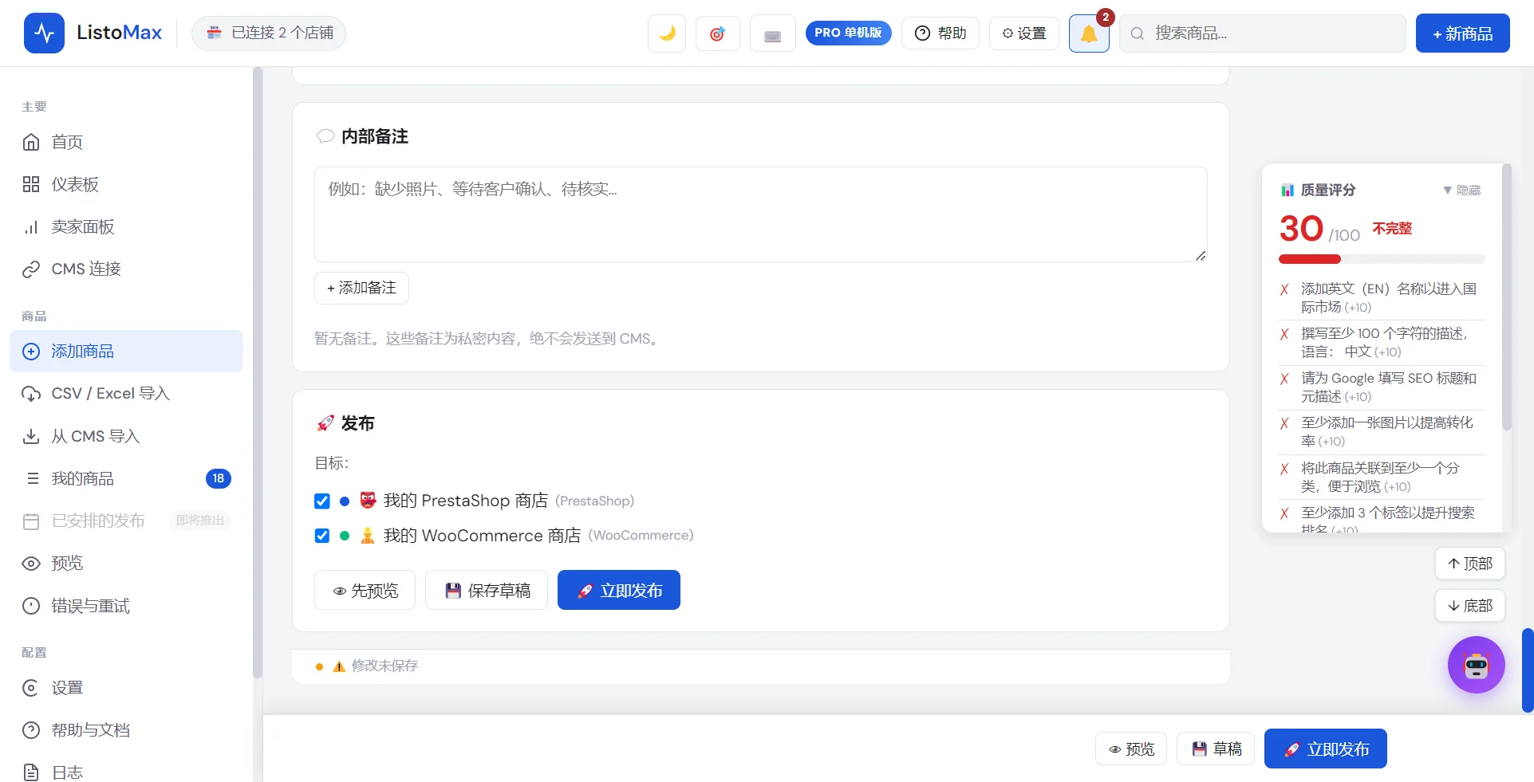Open 卖家面板 in the sidebar
Screen dimensions: 1534x782
(x=126, y=226)
